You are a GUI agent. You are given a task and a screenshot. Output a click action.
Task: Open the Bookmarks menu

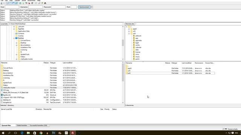pyautogui.click(x=31, y=1)
